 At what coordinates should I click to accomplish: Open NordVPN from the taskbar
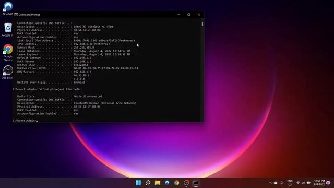167,183
